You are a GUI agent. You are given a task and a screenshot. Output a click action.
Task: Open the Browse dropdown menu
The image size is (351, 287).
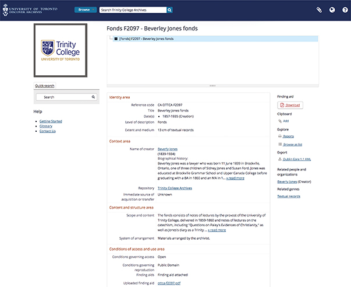click(x=86, y=10)
